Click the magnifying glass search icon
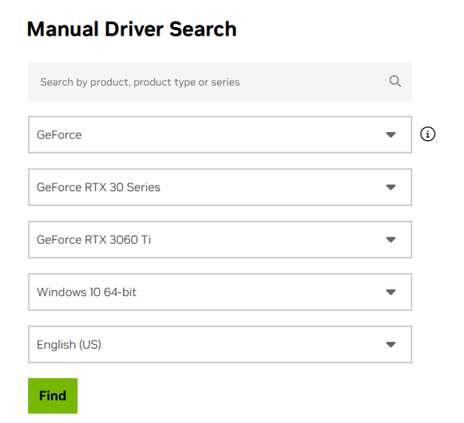This screenshot has height=423, width=464. coord(394,81)
